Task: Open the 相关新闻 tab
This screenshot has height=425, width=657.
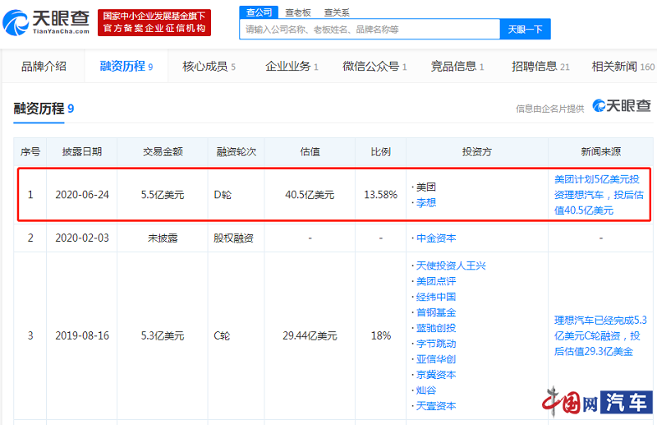Action: click(x=623, y=67)
